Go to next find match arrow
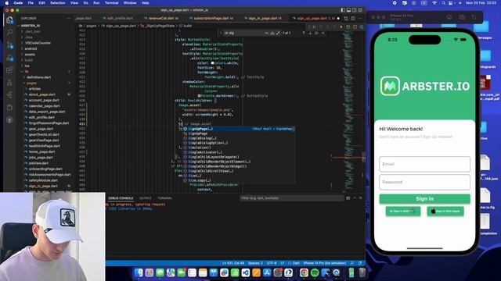Viewport: 501px width, 281px height. pos(310,33)
